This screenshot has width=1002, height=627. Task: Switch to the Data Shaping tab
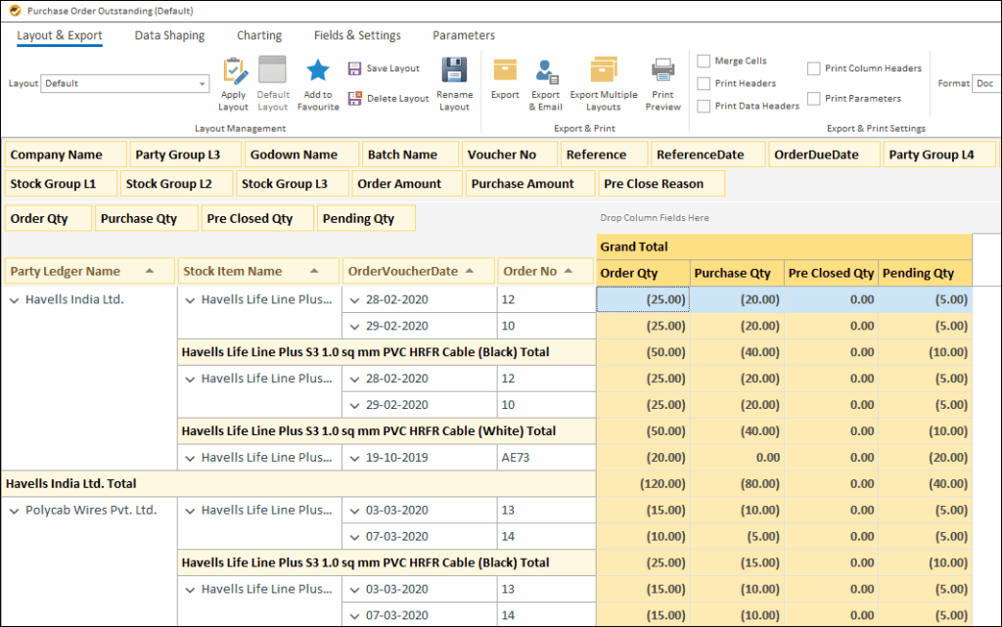(x=168, y=35)
